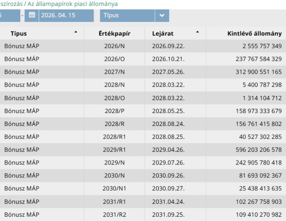Click the Értékpapír column header
Image resolution: width=286 pixels, height=221 pixels.
coord(114,34)
